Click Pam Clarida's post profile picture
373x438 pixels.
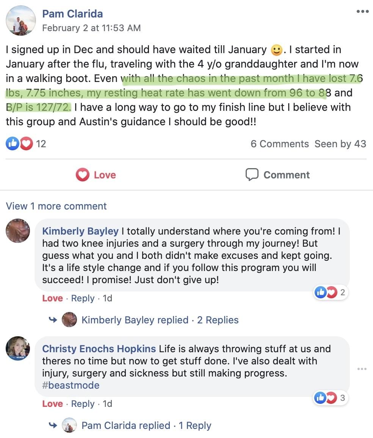click(21, 21)
